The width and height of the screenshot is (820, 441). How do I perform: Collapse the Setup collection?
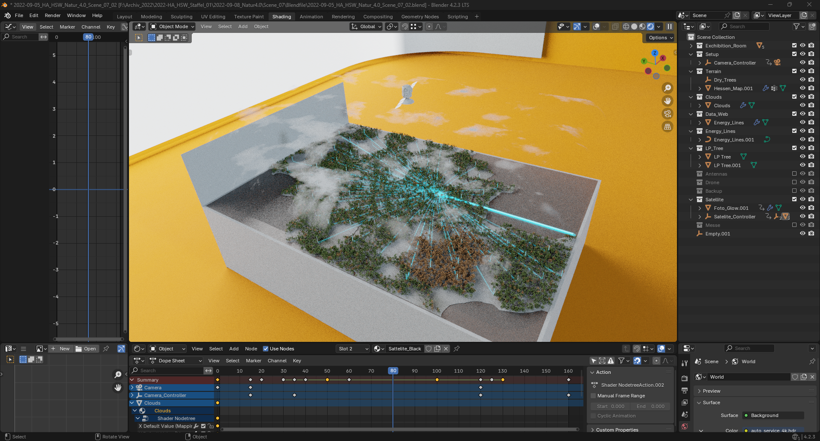691,54
